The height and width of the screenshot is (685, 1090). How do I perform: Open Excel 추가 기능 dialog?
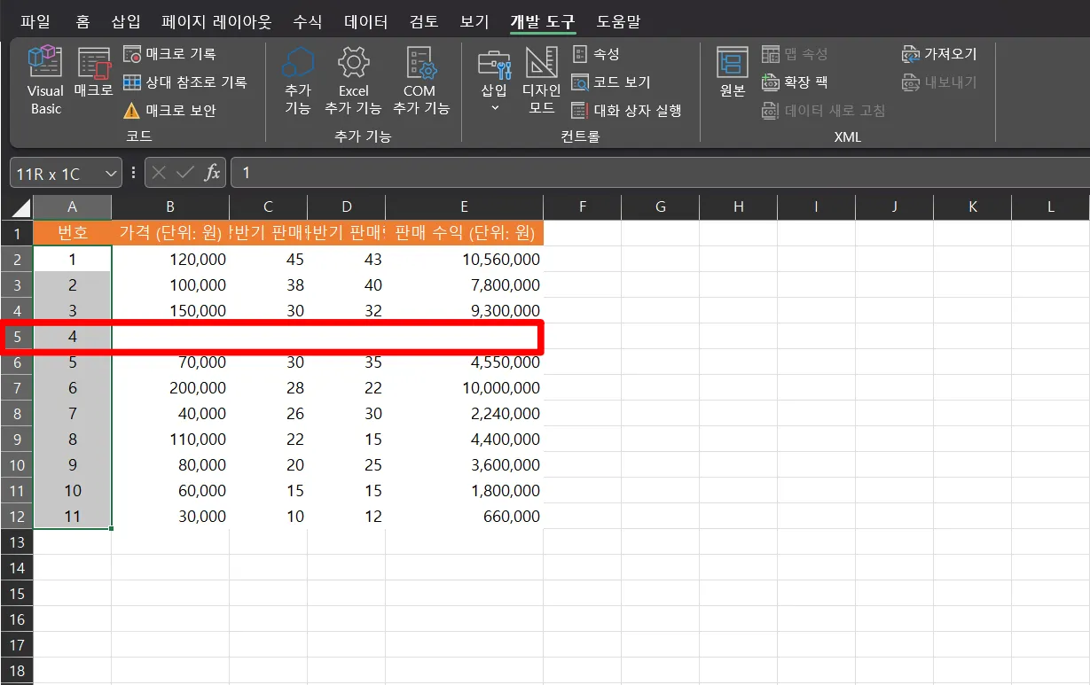click(353, 80)
